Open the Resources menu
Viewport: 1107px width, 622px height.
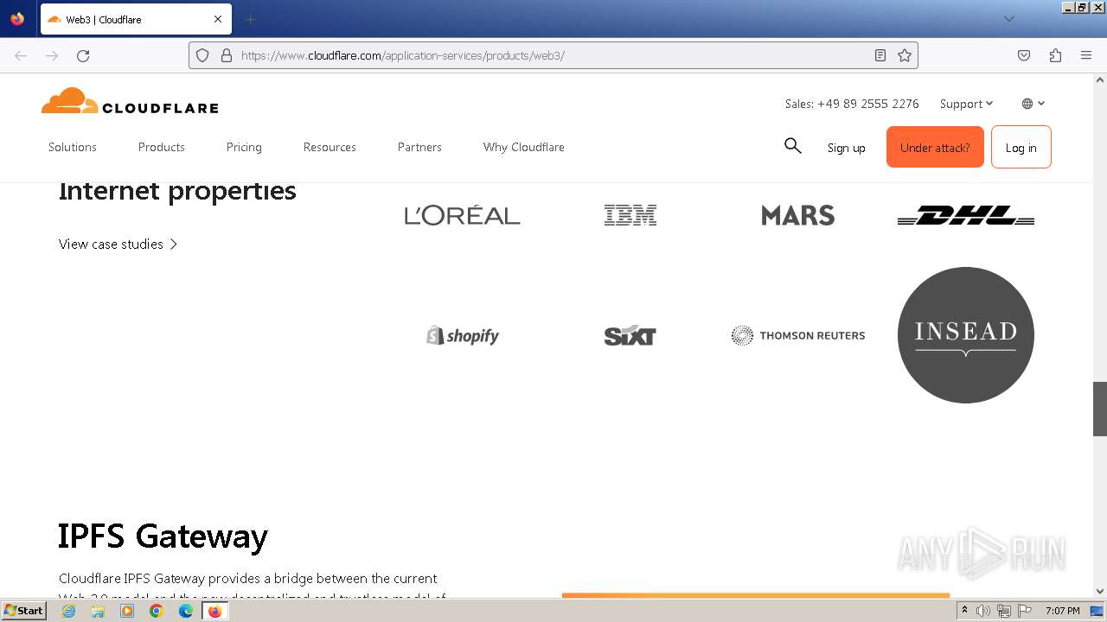pyautogui.click(x=330, y=147)
